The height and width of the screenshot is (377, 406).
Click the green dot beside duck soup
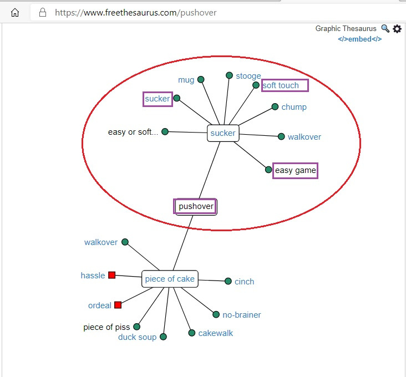tap(163, 337)
